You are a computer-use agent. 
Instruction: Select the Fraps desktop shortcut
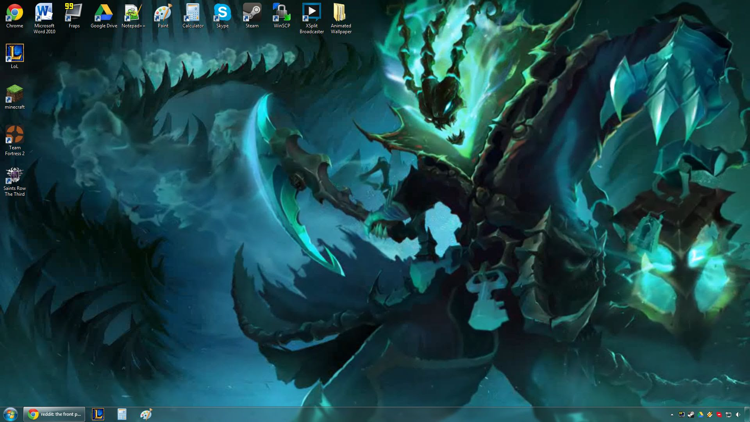pos(74,16)
